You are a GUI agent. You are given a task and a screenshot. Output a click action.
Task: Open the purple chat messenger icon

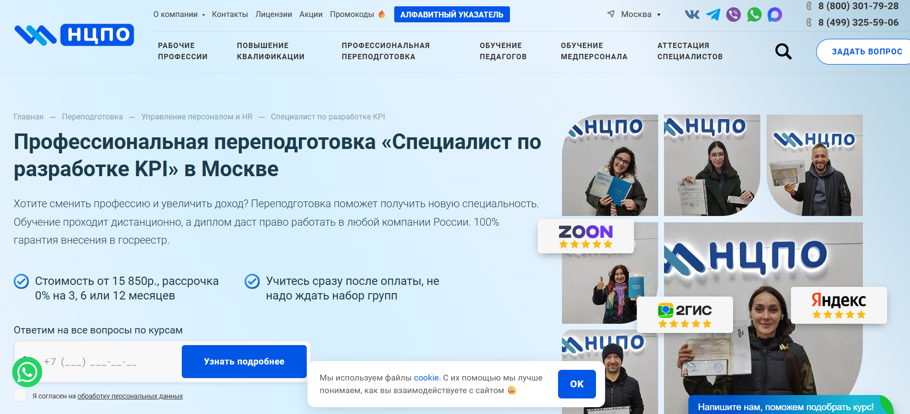[x=774, y=15]
